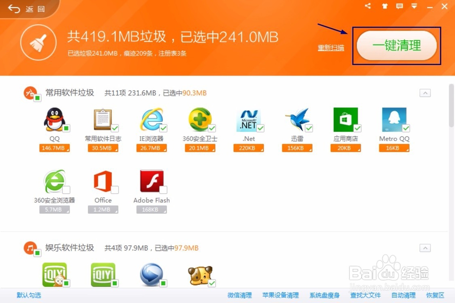Image resolution: width=455 pixels, height=303 pixels.
Task: Open 苹果设备清理 from bottom bar
Action: click(x=281, y=295)
